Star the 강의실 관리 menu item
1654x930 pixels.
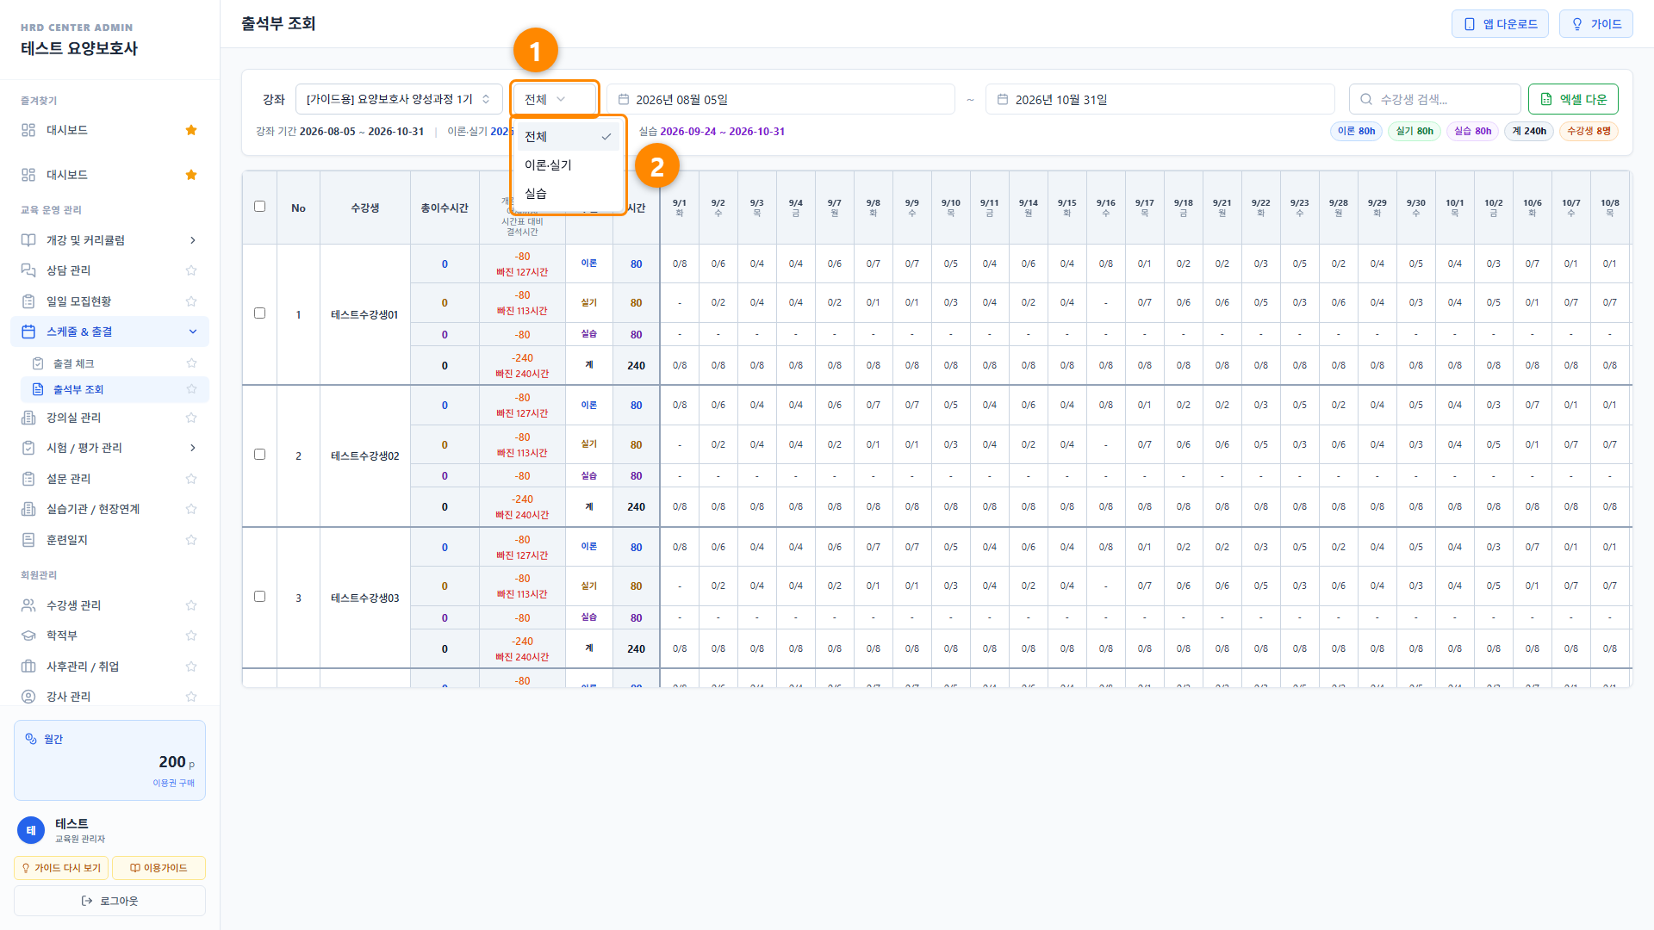tap(191, 418)
